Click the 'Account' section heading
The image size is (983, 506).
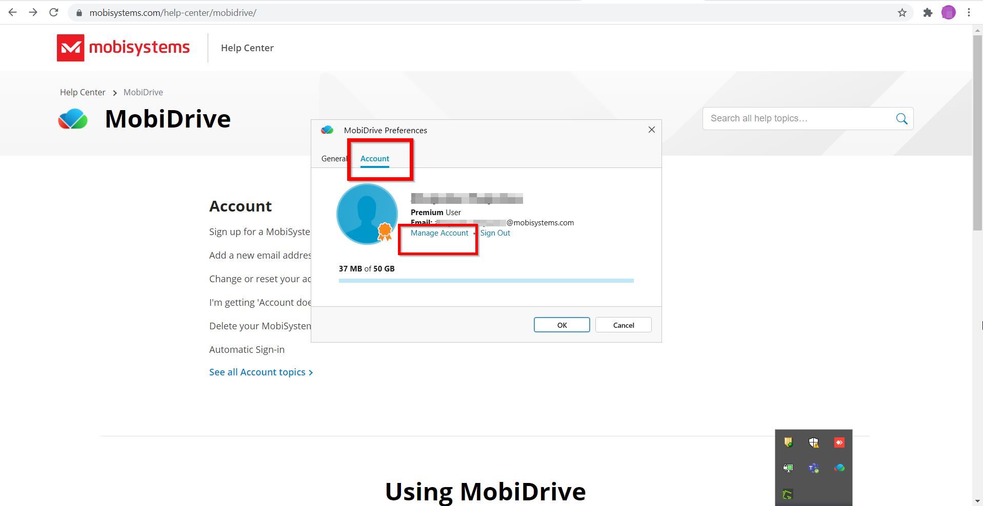coord(240,206)
